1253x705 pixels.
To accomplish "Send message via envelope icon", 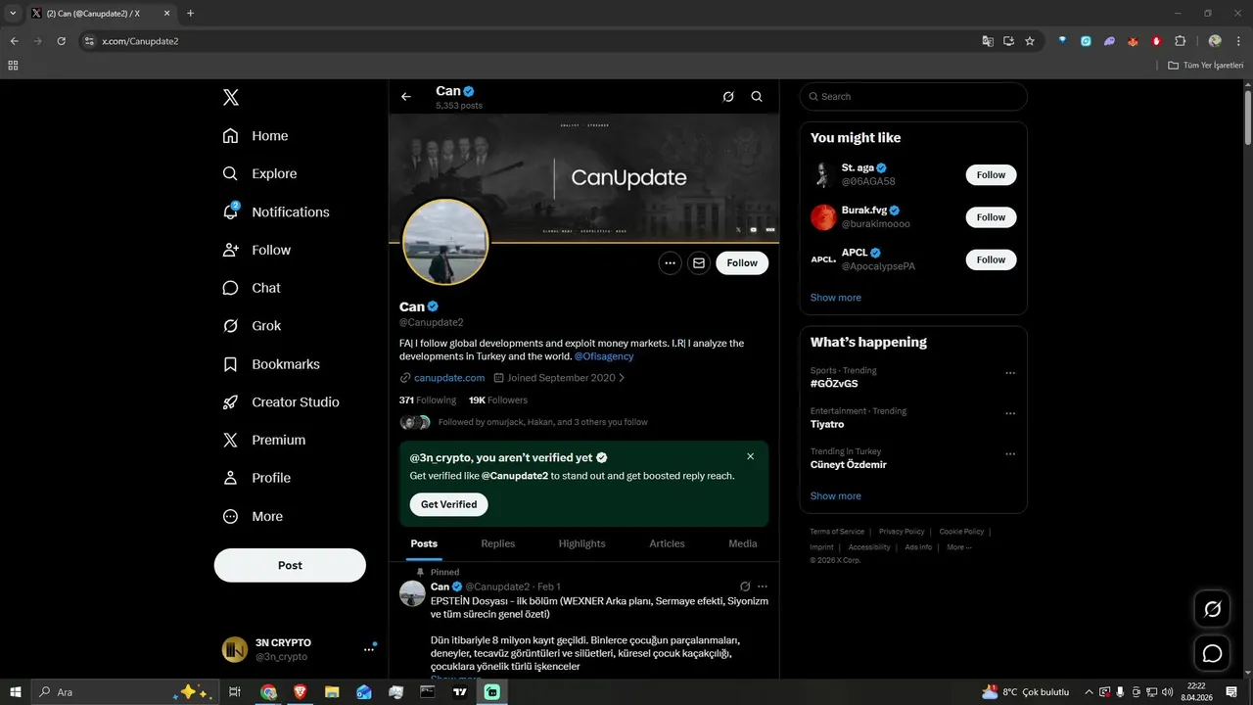I will (699, 262).
